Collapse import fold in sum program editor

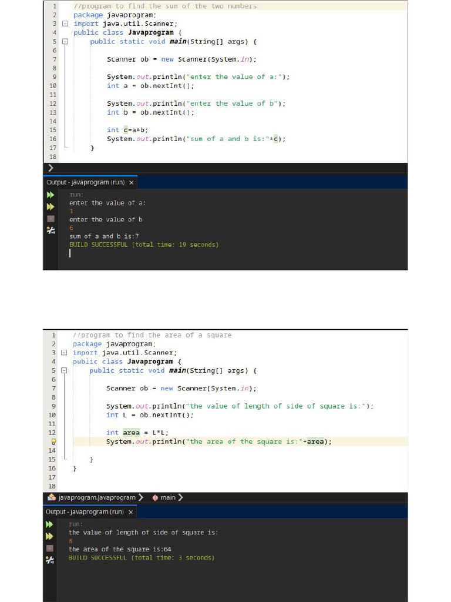click(65, 24)
